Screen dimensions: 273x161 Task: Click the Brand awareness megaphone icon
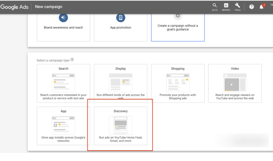click(63, 18)
